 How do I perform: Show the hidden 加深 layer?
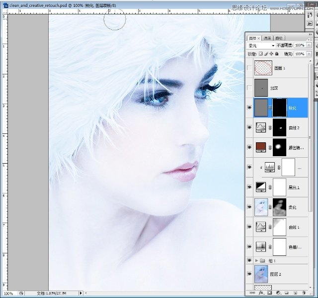[x=249, y=88]
